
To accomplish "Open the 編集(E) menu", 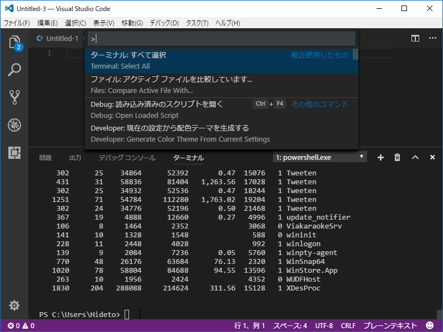I will 48,23.
